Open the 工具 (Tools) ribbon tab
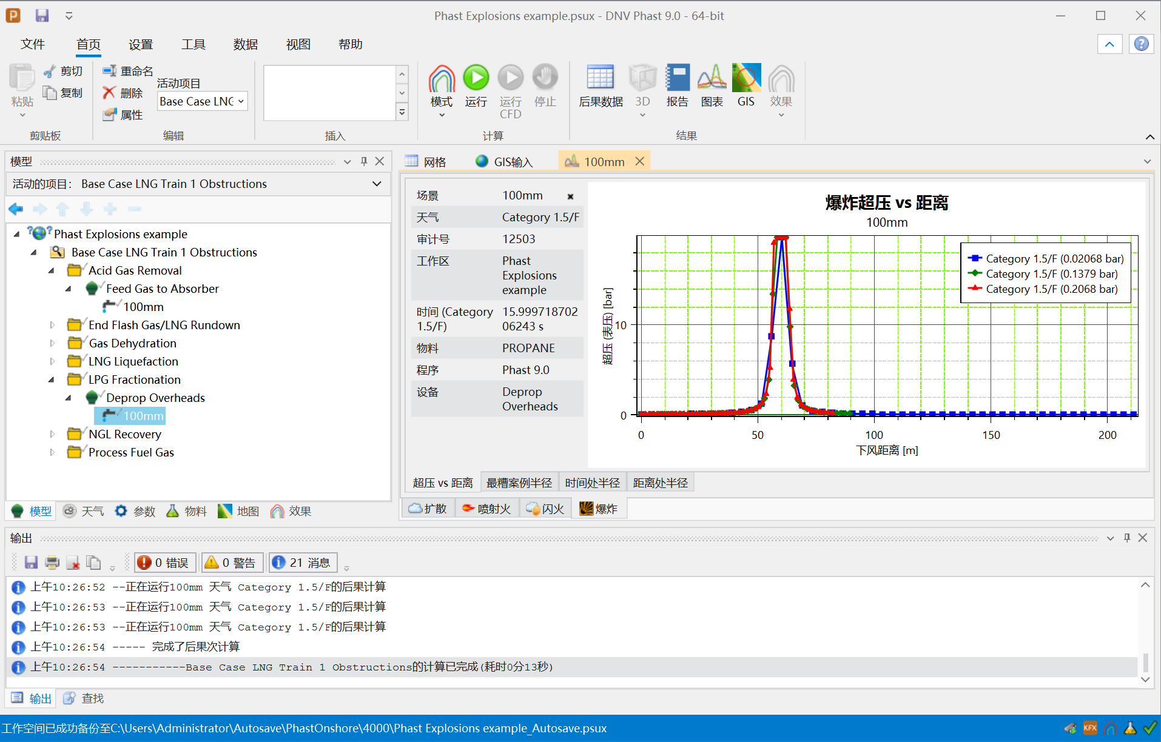This screenshot has width=1161, height=742. tap(193, 44)
